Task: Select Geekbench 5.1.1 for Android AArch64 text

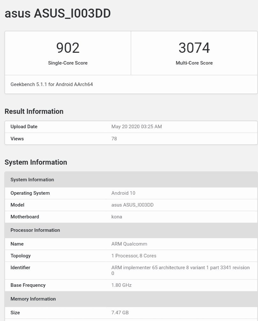Action: click(52, 84)
